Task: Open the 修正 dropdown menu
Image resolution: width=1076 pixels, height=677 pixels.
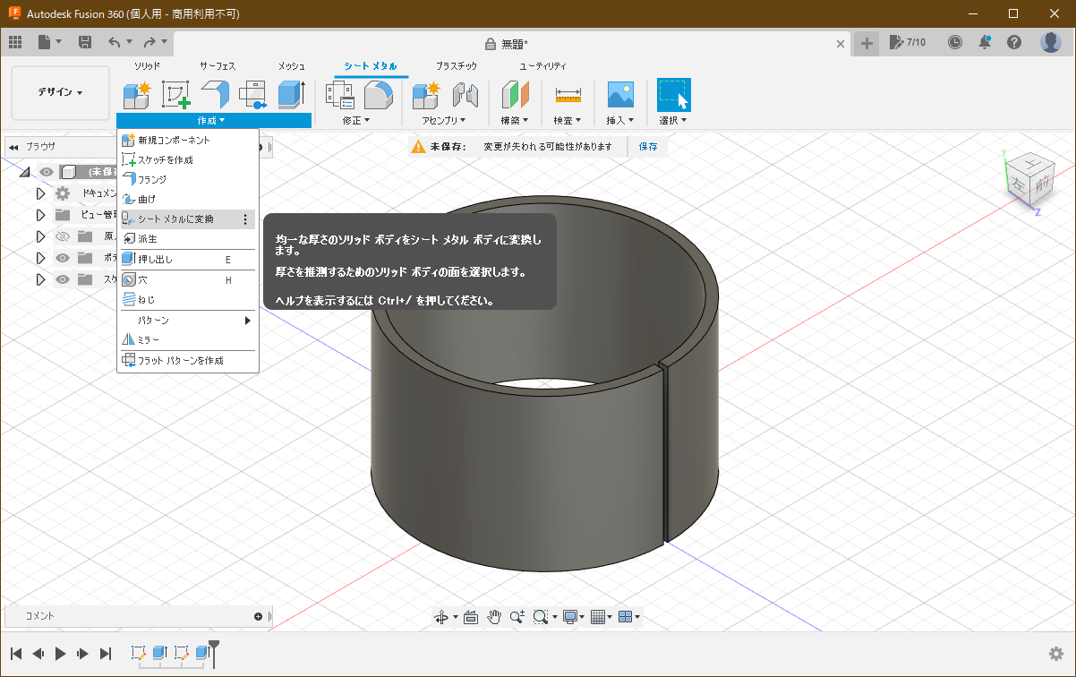Action: click(355, 120)
